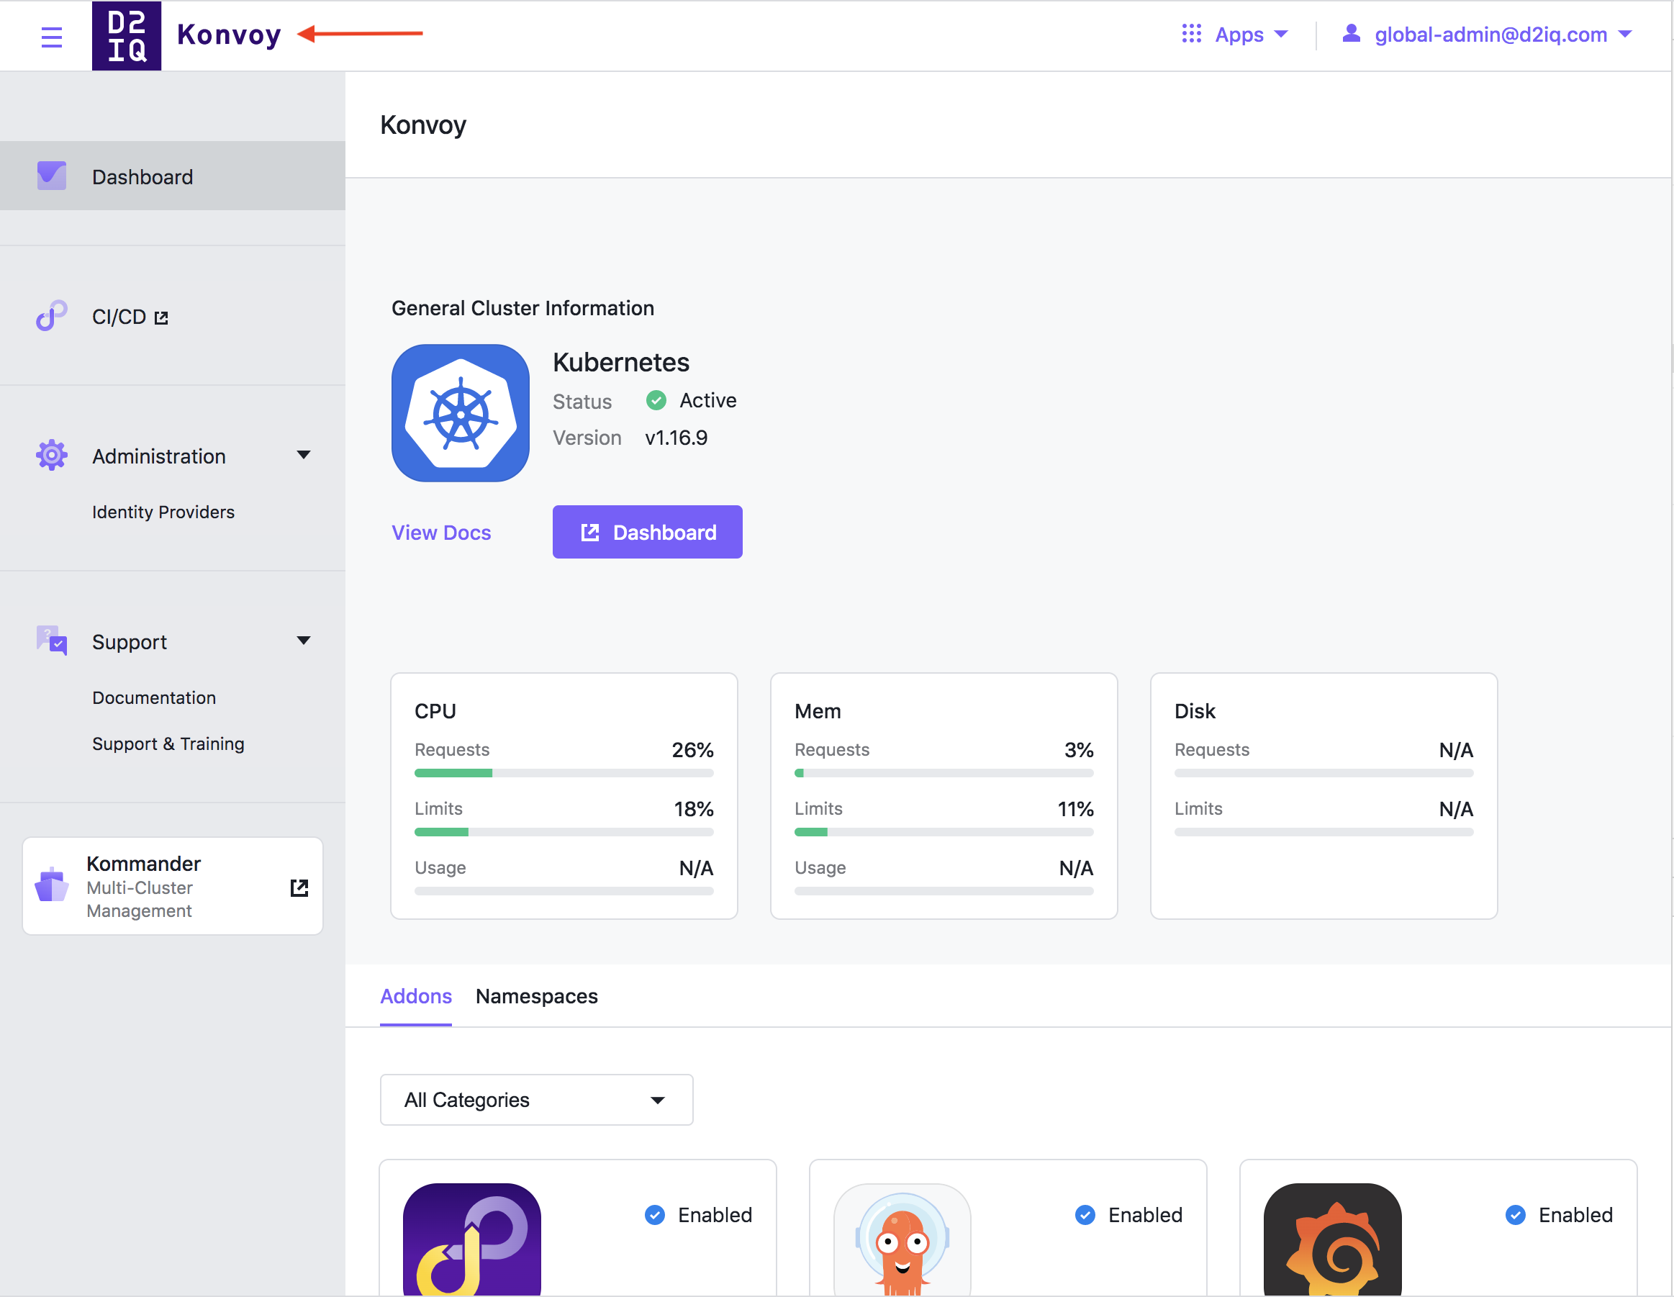The image size is (1674, 1297).
Task: Click the Support chat icon
Action: pyautogui.click(x=52, y=641)
